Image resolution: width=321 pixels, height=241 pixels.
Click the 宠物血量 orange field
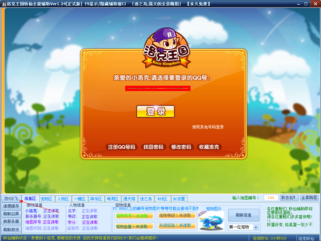point(134,226)
